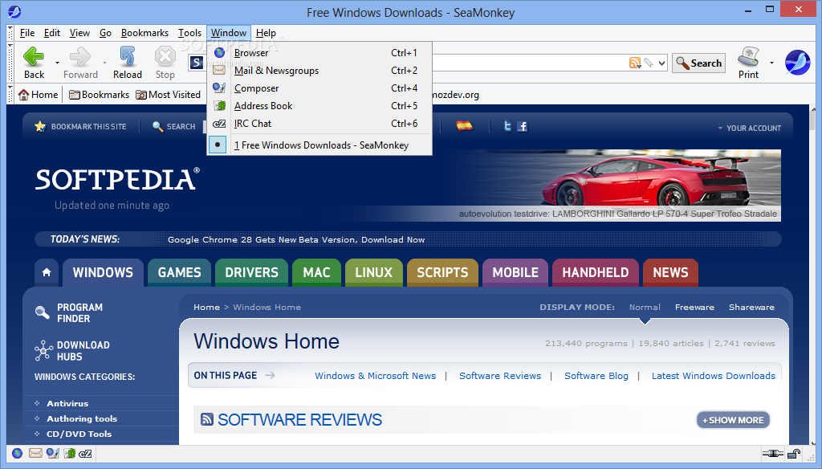Choose Composer in the Window menu

coord(319,88)
